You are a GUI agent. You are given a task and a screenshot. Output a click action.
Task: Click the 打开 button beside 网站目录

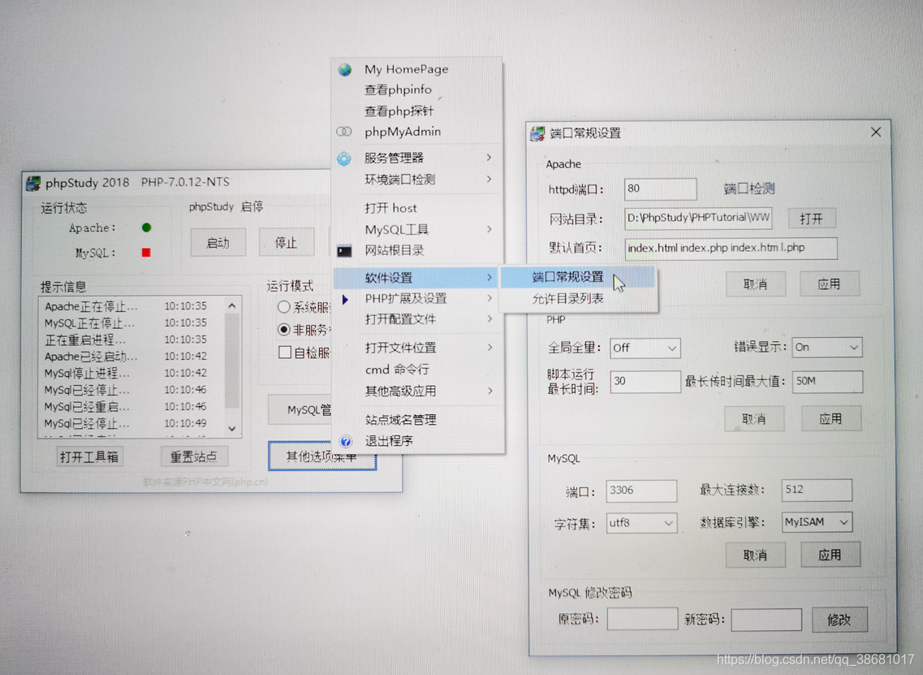pyautogui.click(x=812, y=218)
